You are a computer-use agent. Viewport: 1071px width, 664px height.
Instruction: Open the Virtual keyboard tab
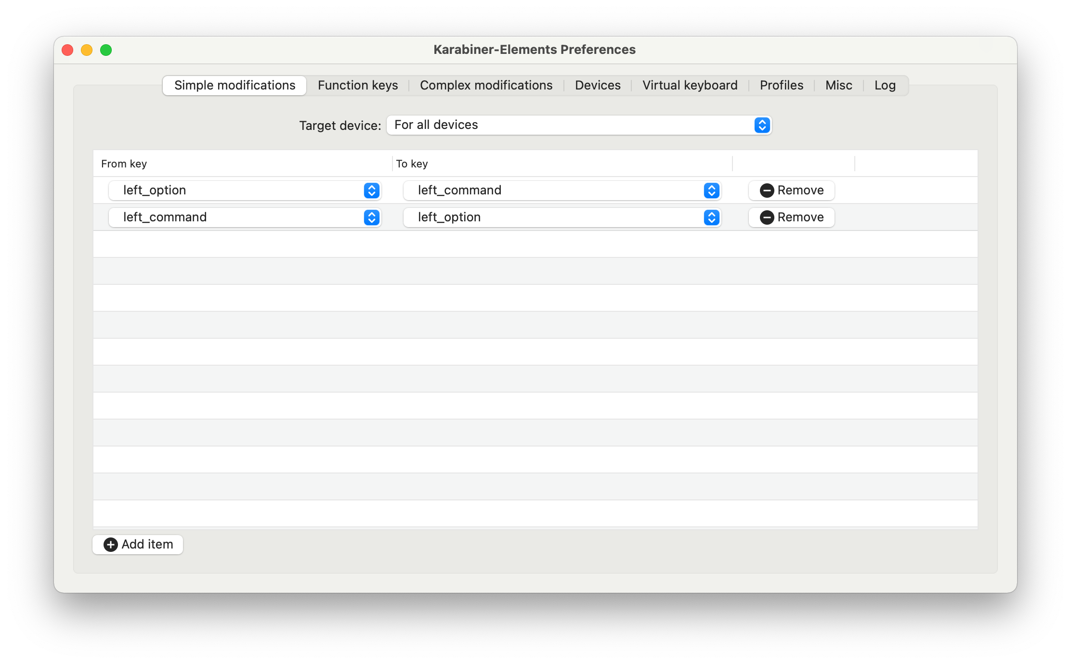[x=690, y=85]
